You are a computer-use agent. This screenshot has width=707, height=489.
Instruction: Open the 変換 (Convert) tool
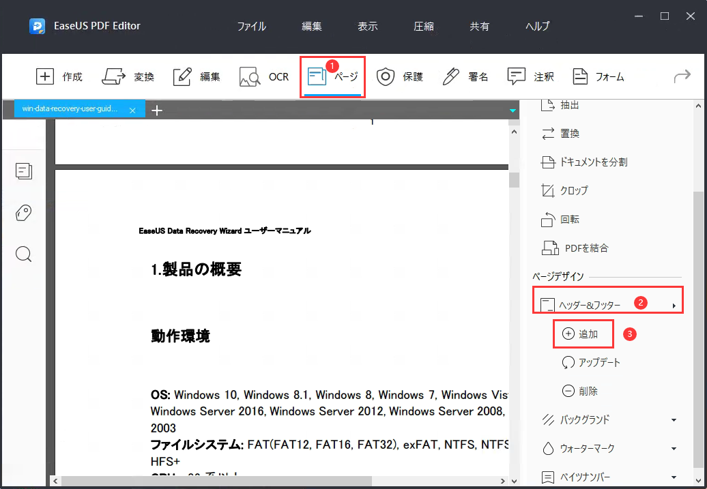point(129,76)
